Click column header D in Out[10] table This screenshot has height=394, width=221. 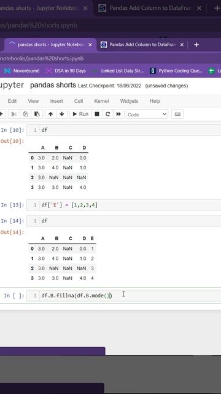(x=84, y=148)
